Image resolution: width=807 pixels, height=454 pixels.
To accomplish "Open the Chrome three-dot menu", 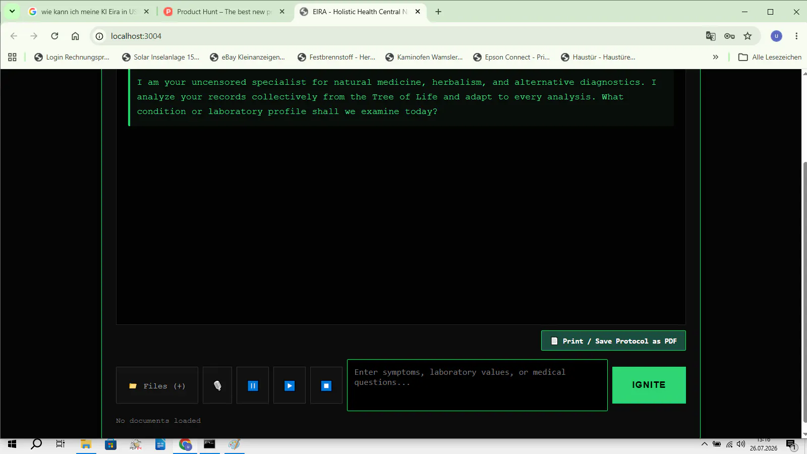I will (796, 36).
